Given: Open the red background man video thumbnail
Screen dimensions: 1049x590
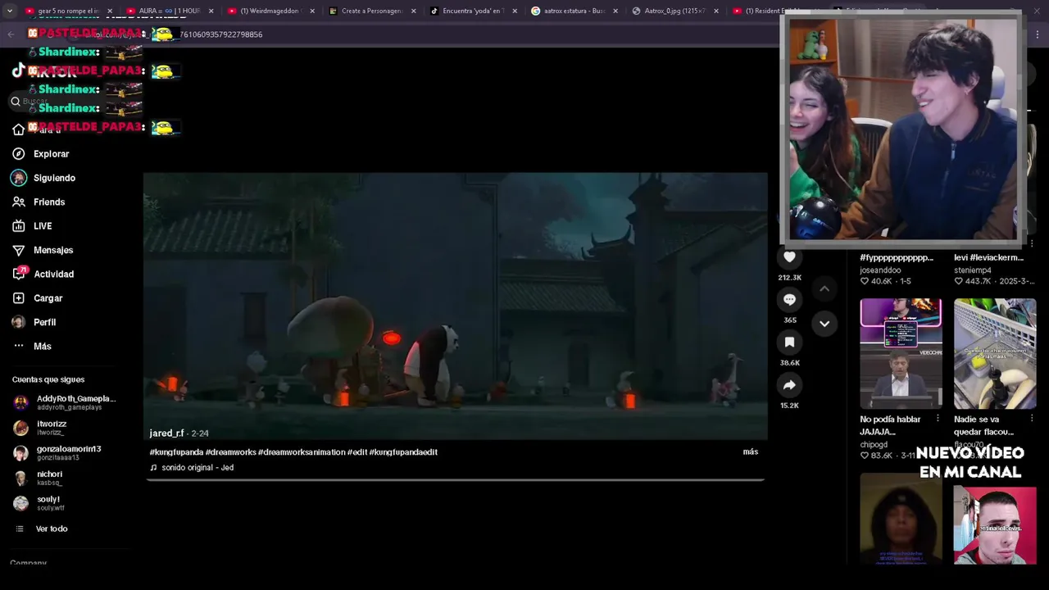Looking at the screenshot, I should 995,524.
